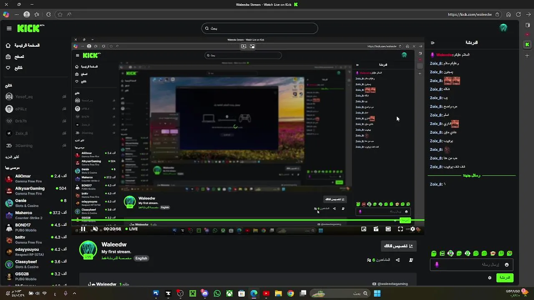Add Edge sidebar app plus icon
Viewport: 534px width, 300px height.
pos(527,55)
